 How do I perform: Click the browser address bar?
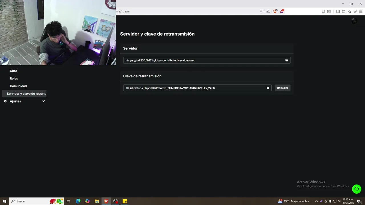coord(187,11)
